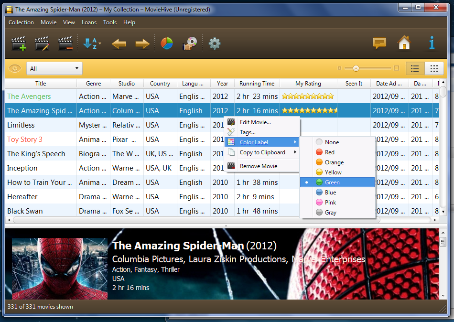454x322 pixels.
Task: Click the Spider-Man poster thumbnail
Action: (60, 268)
